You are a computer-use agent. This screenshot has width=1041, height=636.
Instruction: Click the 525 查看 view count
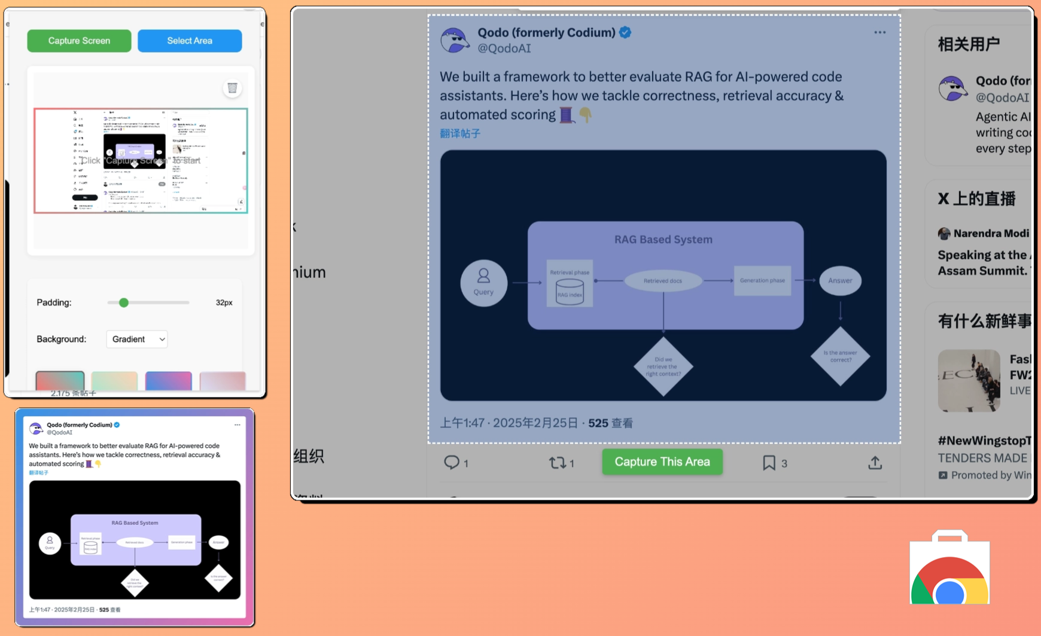[x=610, y=423]
